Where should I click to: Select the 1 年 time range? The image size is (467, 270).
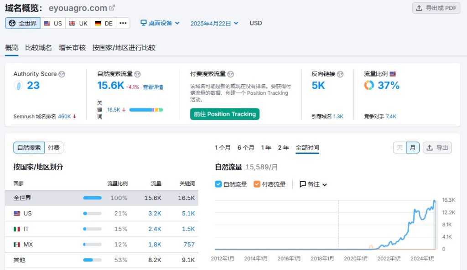point(266,148)
